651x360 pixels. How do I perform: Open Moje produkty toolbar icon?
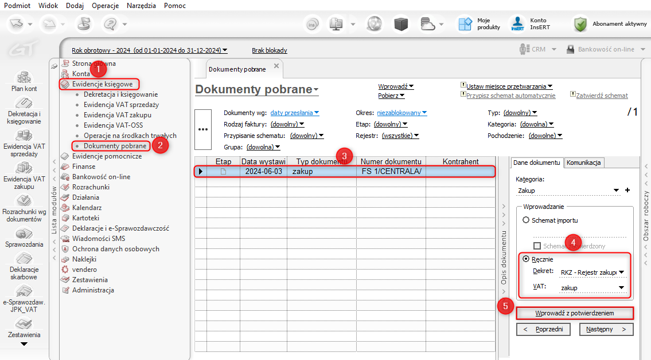point(465,23)
